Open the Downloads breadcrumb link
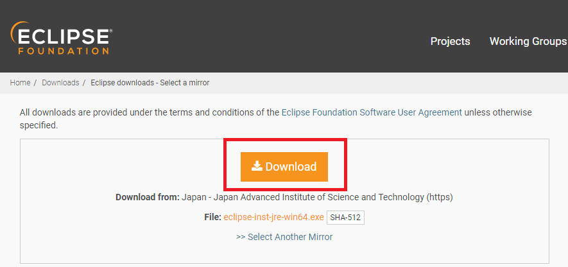The height and width of the screenshot is (267, 568). point(60,83)
